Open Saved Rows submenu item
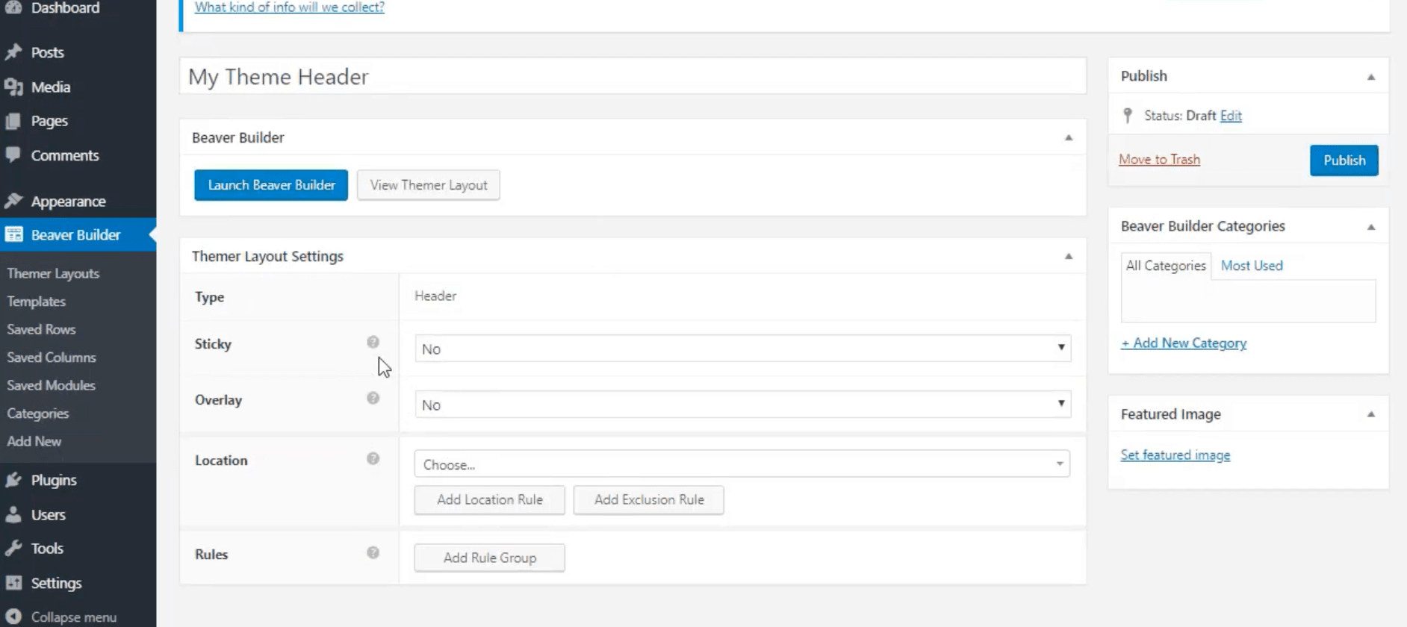The height and width of the screenshot is (627, 1407). click(41, 329)
